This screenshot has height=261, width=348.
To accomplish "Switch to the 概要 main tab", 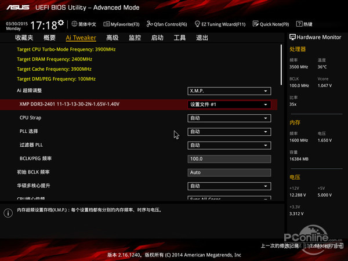I will [49, 38].
